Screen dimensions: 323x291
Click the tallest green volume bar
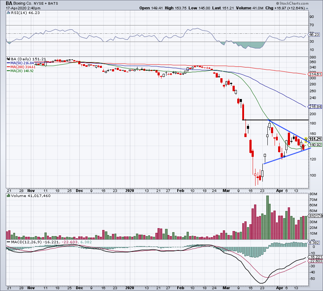click(x=267, y=217)
